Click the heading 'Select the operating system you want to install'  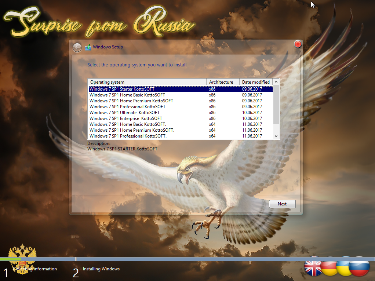137,65
